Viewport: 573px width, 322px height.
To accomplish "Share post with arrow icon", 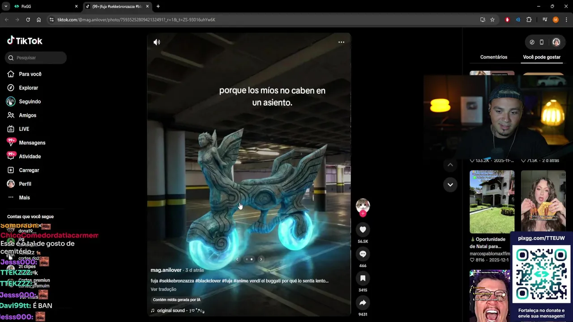I will coord(363,303).
